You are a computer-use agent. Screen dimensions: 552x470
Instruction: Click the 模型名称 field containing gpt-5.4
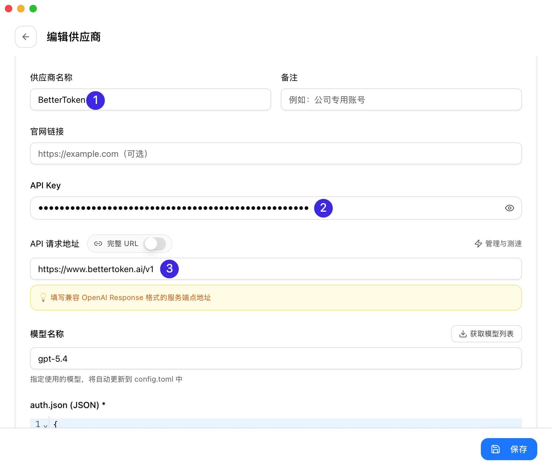[276, 358]
